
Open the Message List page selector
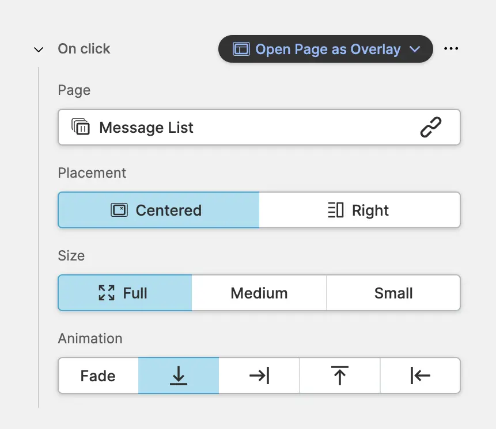tap(242, 127)
